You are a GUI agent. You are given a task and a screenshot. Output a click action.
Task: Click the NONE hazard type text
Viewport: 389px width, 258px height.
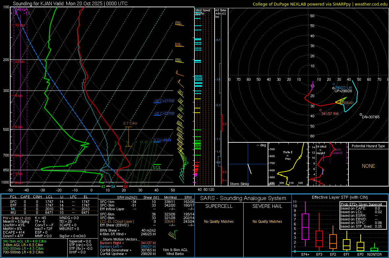click(369, 166)
